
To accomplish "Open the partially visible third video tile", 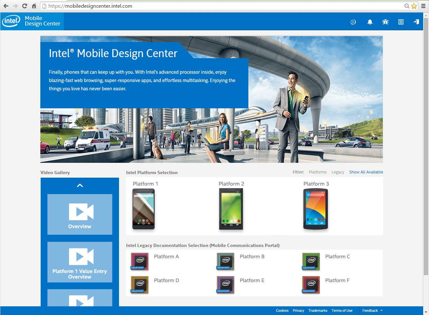I will point(80,298).
